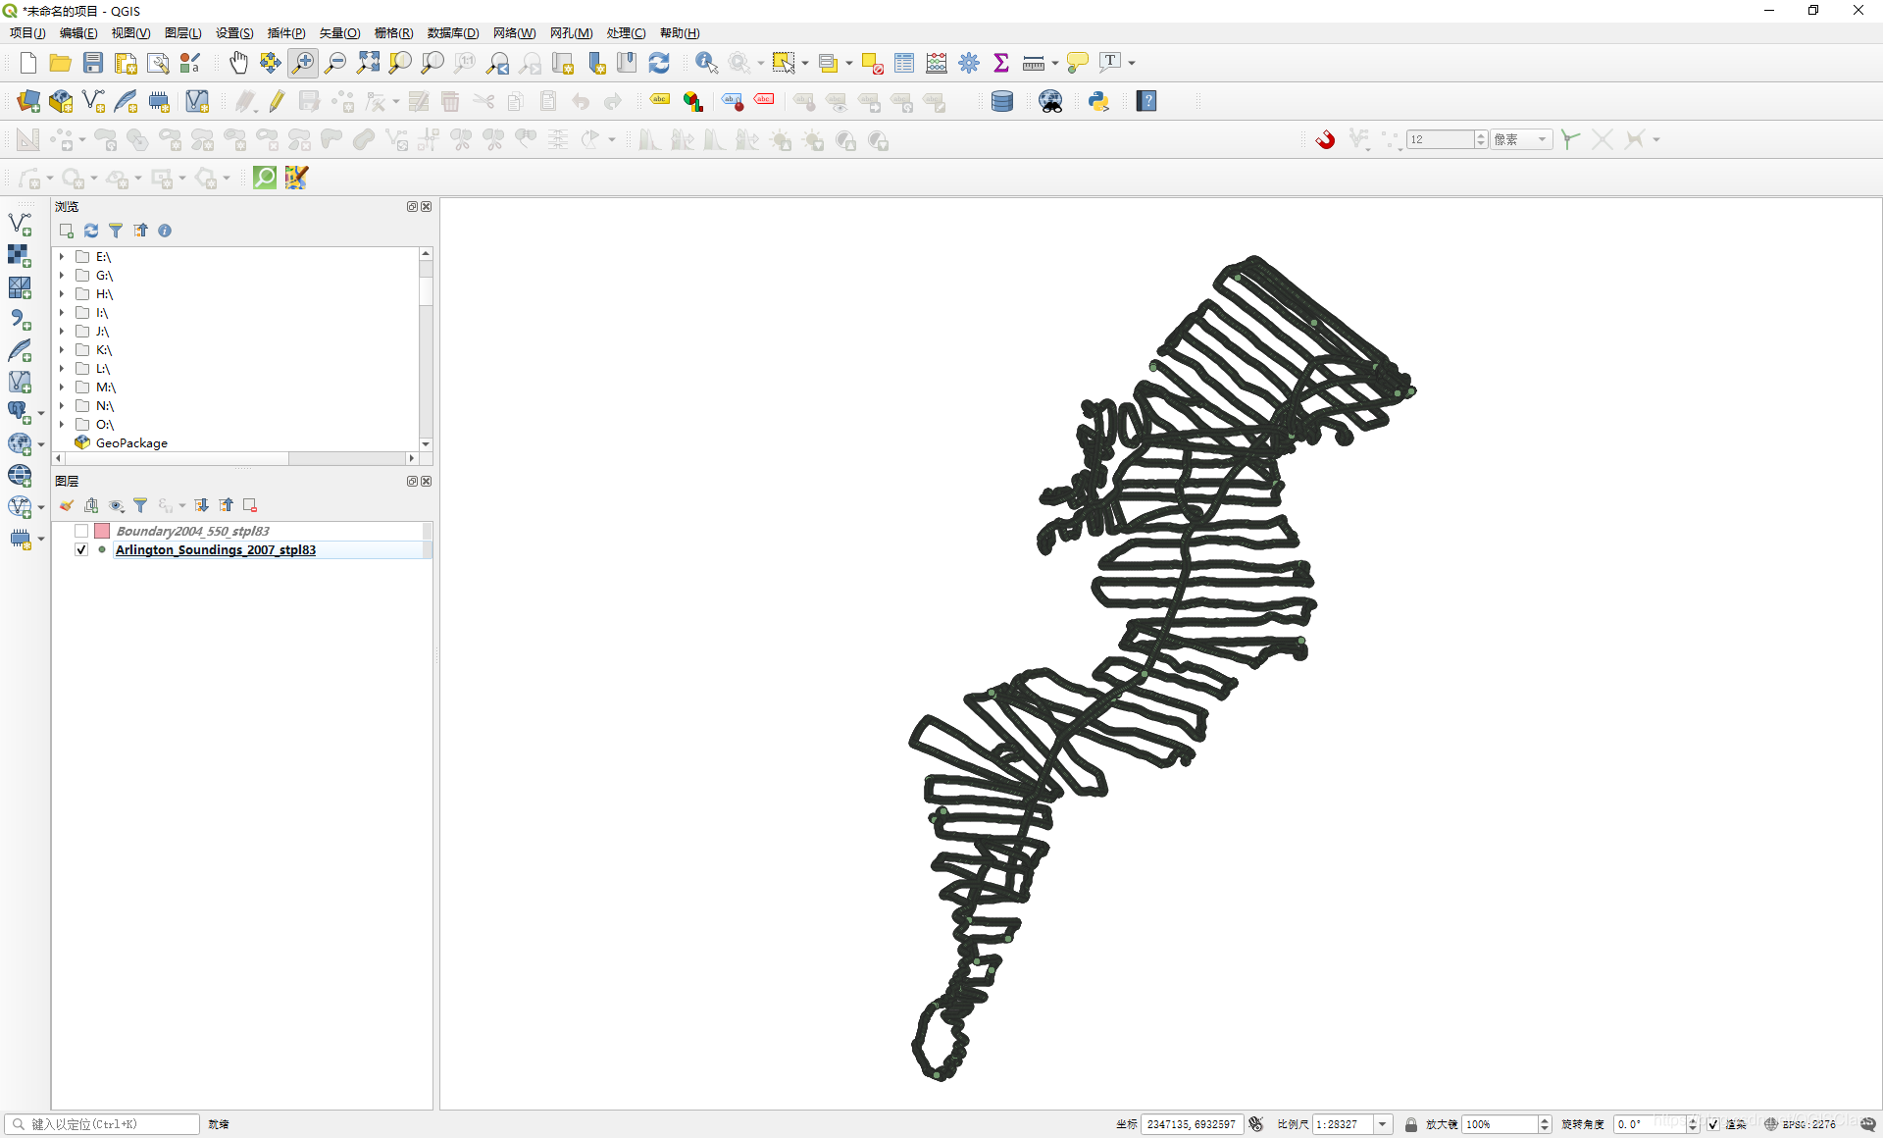1883x1138 pixels.
Task: Close the 浏览 Browser panel
Action: coord(427,207)
